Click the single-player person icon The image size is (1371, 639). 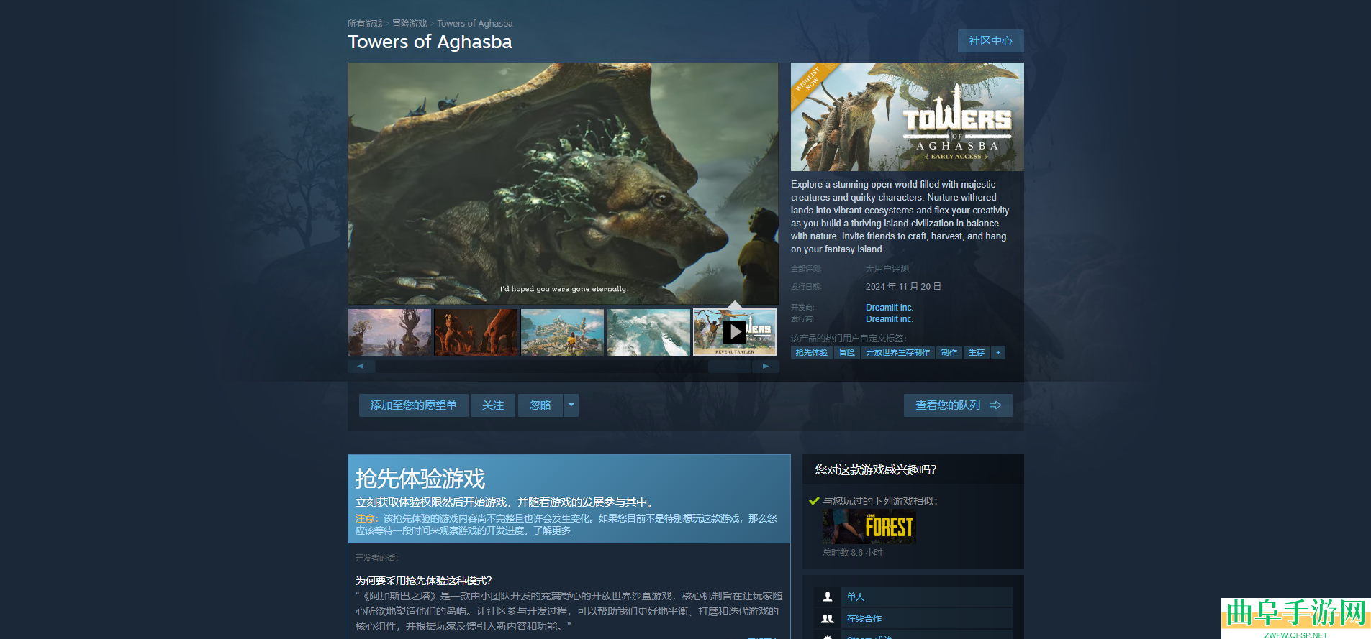click(828, 597)
